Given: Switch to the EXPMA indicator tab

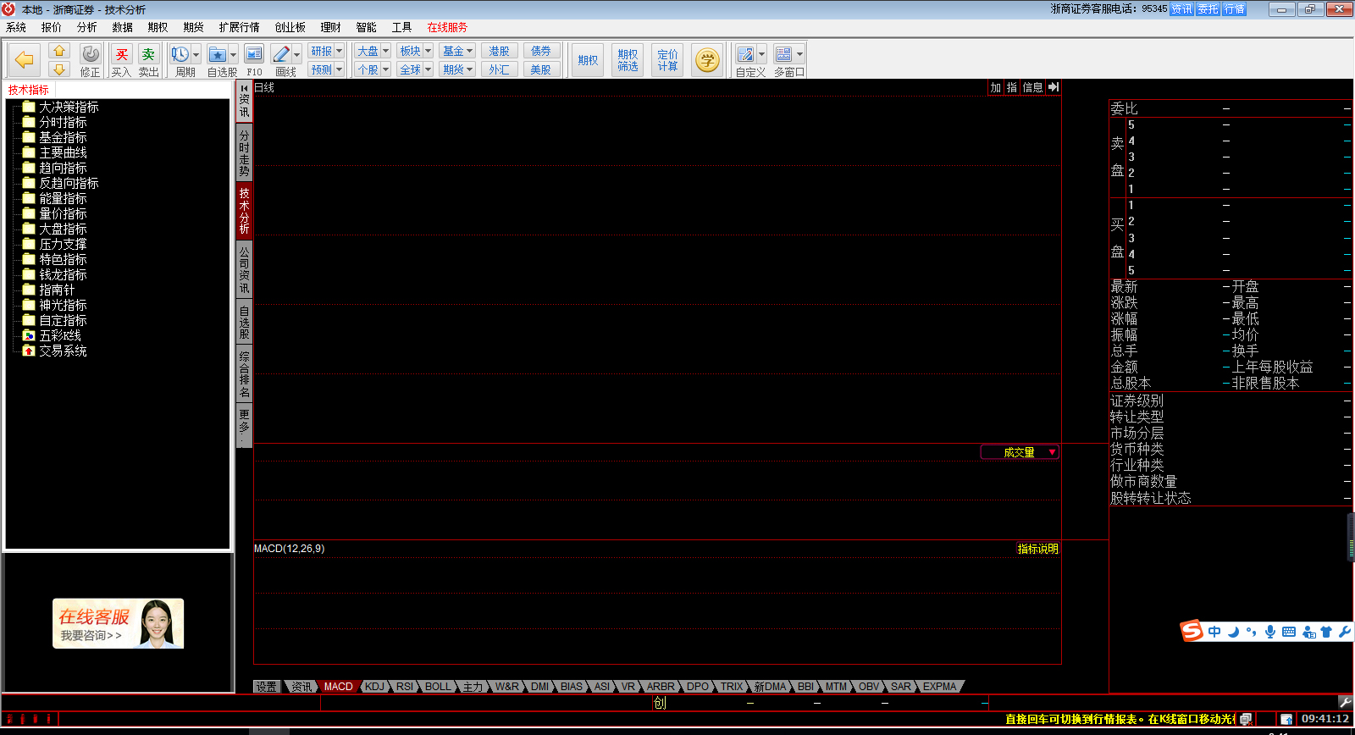Looking at the screenshot, I should 939,687.
